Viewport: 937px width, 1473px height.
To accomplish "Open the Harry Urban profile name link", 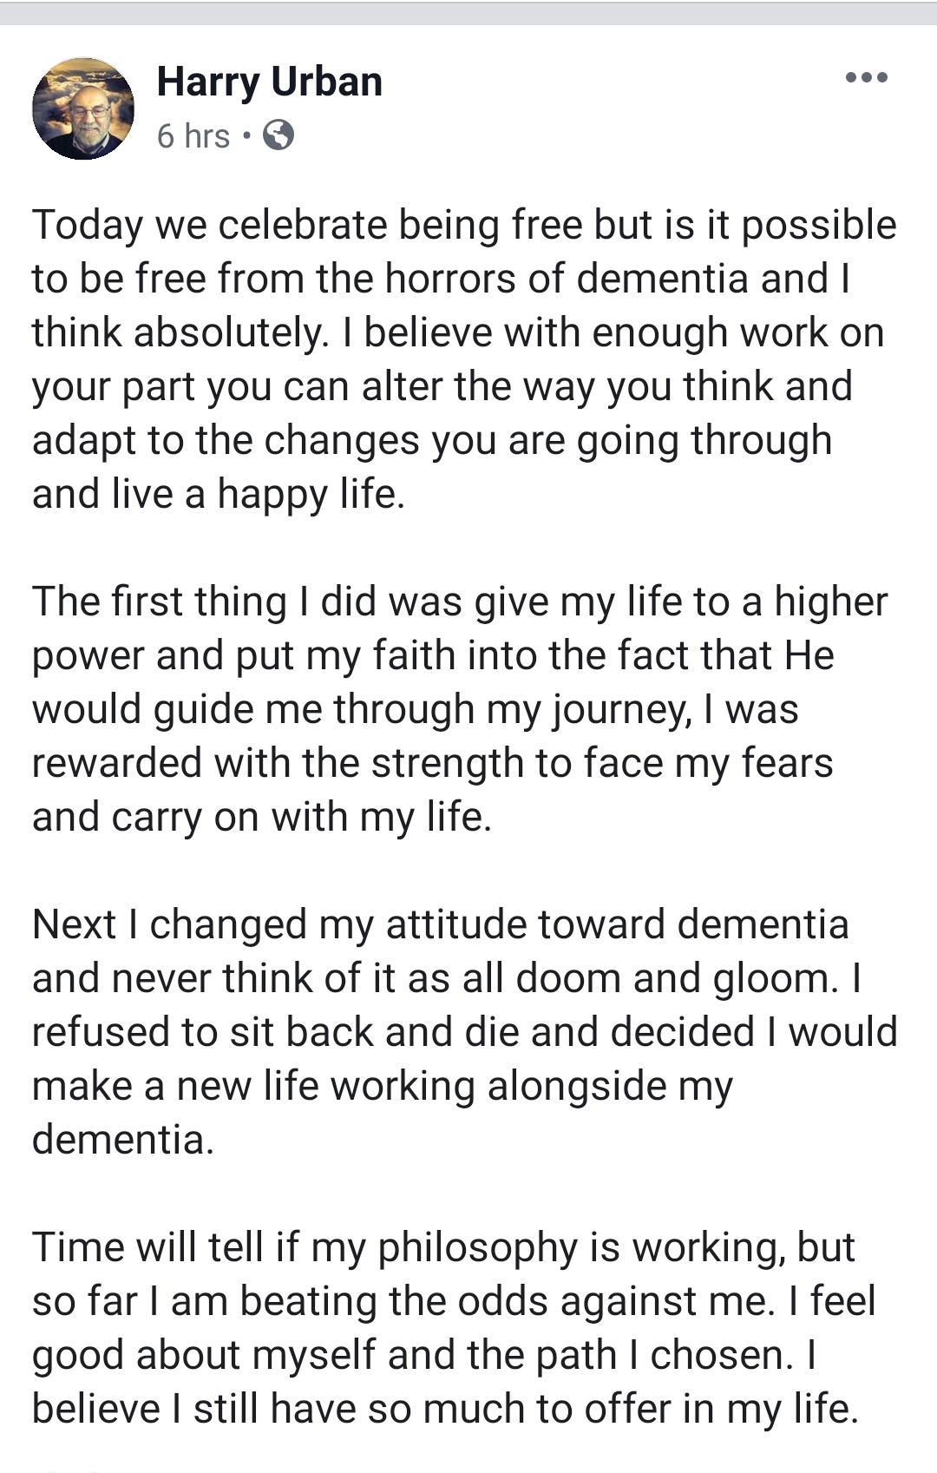I will [x=269, y=82].
